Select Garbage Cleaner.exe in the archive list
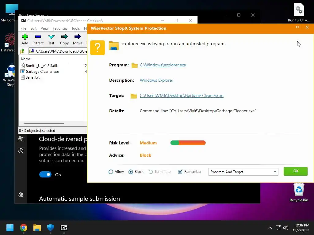Viewport: 314px width, 235px height. pos(42,71)
